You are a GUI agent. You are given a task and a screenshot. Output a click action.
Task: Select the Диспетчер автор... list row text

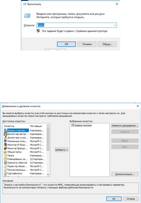18,134
